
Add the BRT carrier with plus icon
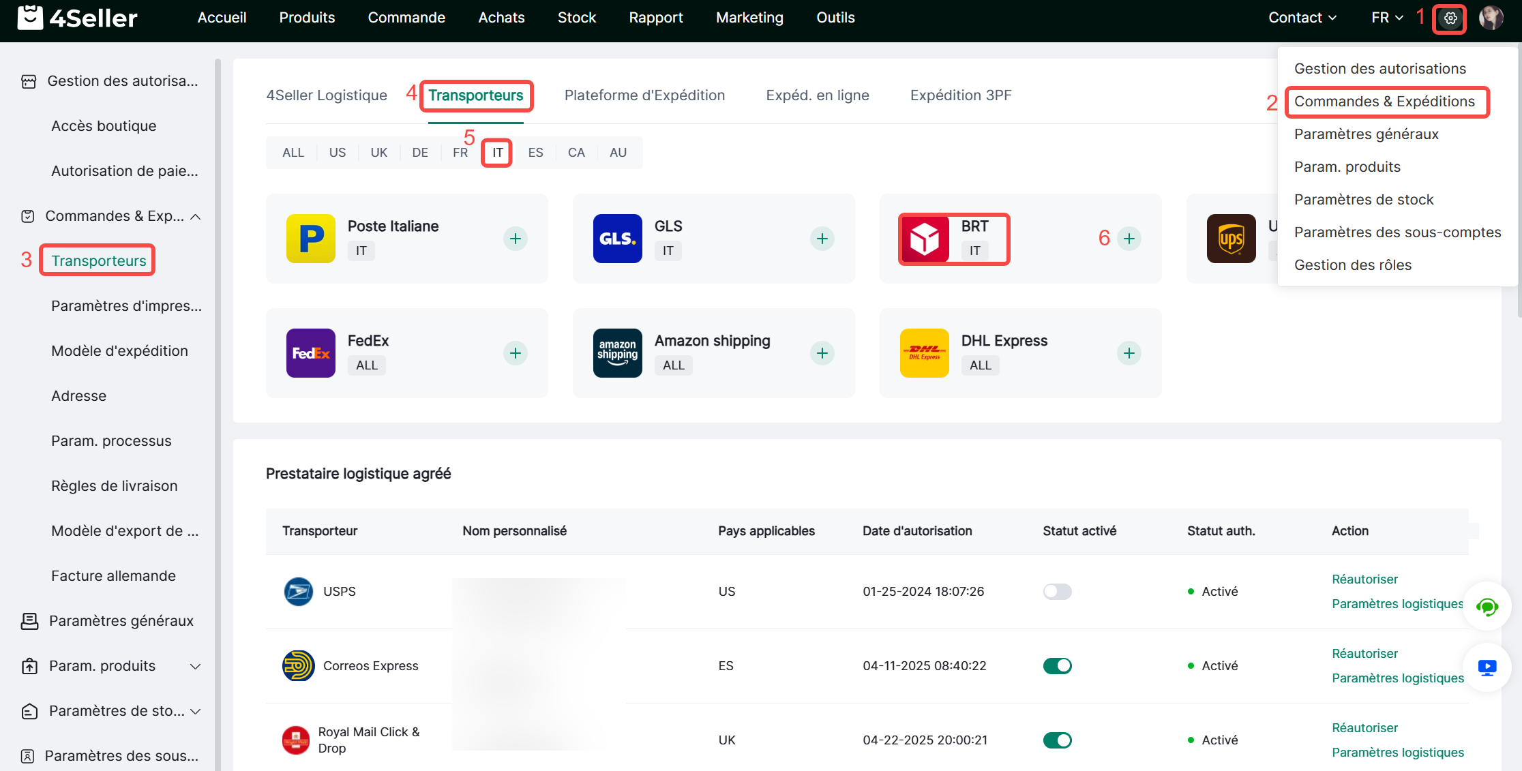(x=1129, y=239)
